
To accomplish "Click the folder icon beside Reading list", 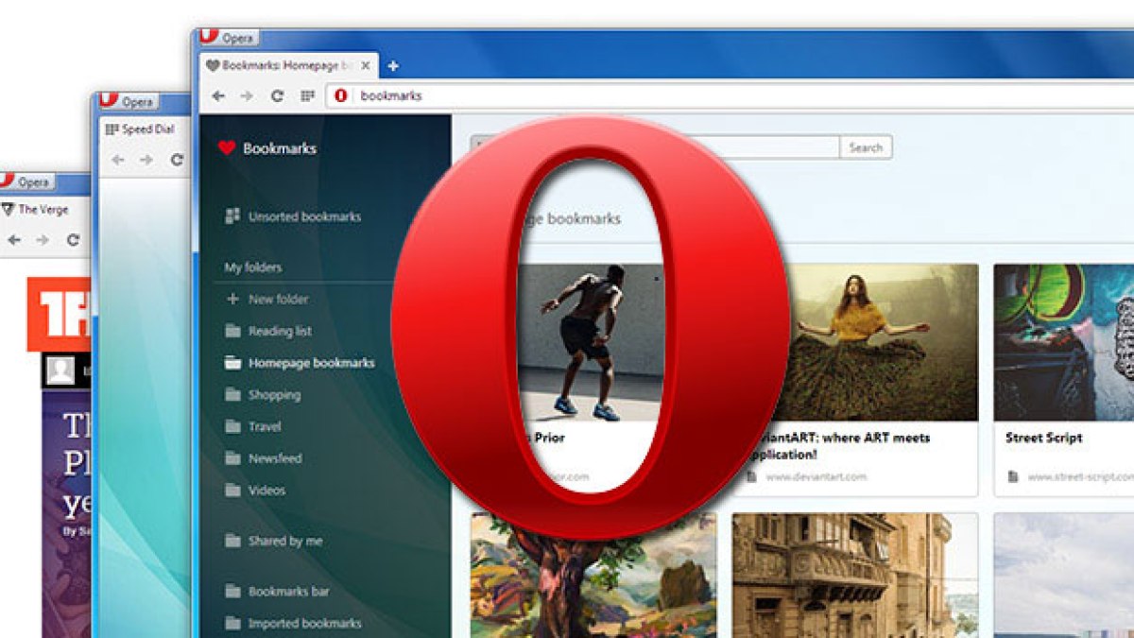I will tap(232, 331).
